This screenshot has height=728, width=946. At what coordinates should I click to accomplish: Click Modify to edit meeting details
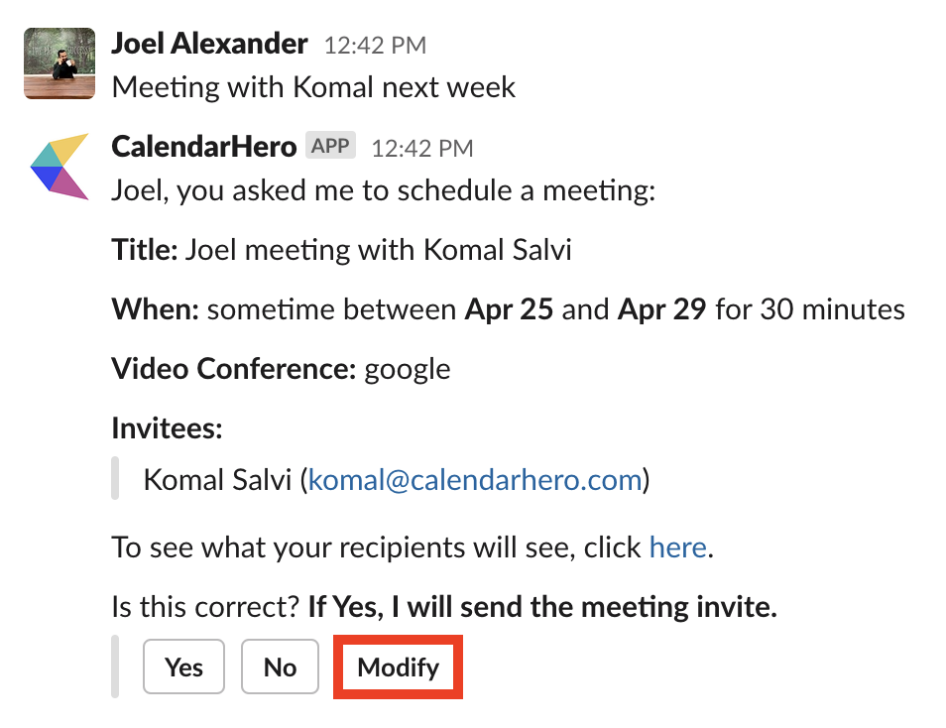[x=398, y=667]
